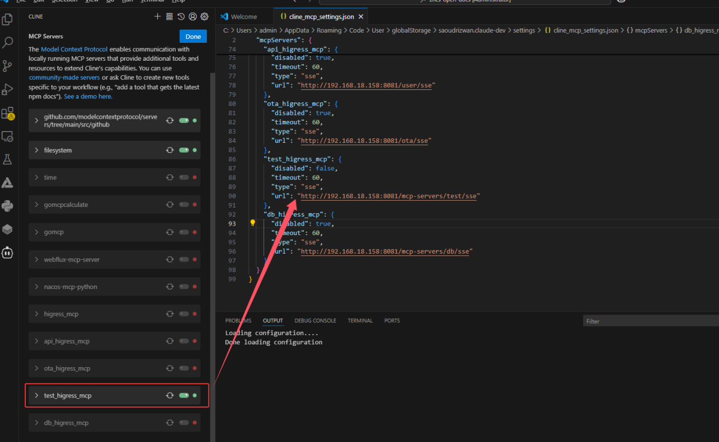Viewport: 719px width, 442px height.
Task: Restart the test_higress_mcp server
Action: tap(170, 395)
